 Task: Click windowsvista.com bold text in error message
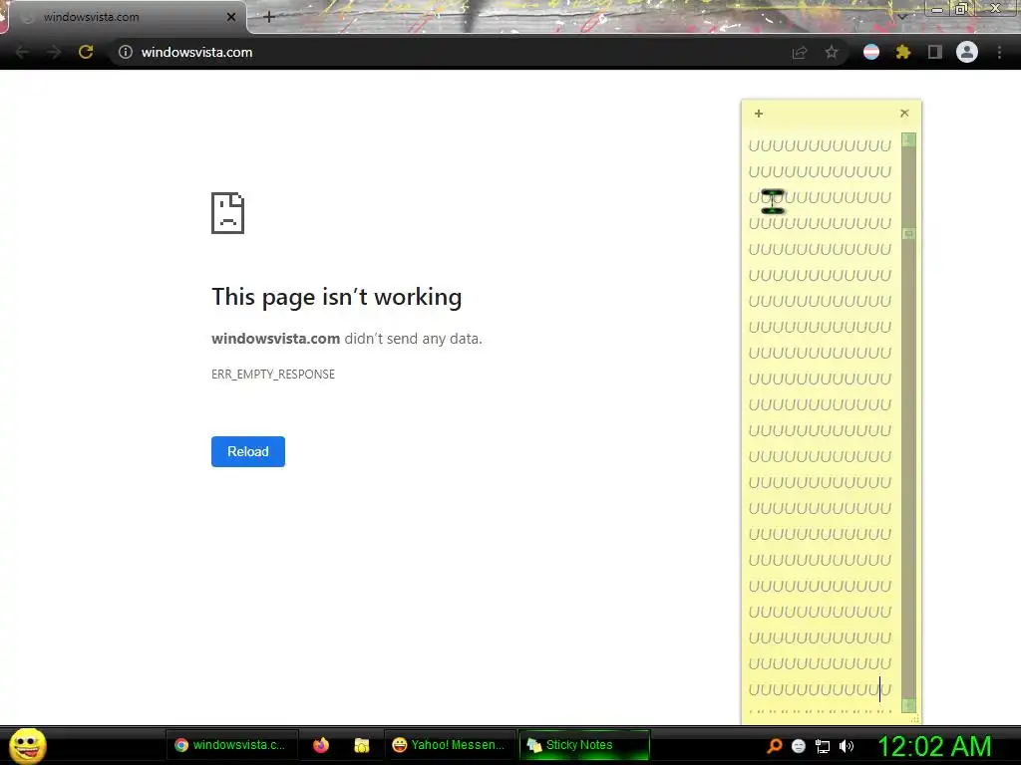(x=275, y=339)
